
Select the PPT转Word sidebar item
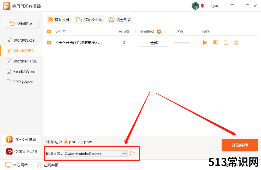pos(21,82)
